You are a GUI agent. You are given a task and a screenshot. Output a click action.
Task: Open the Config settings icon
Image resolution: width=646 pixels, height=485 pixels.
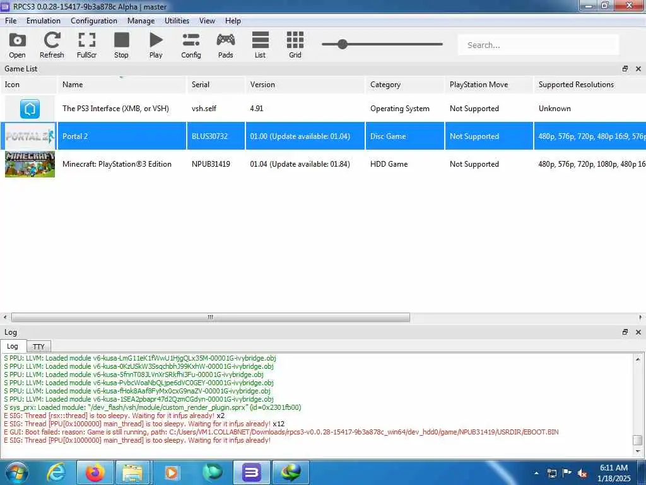click(191, 45)
